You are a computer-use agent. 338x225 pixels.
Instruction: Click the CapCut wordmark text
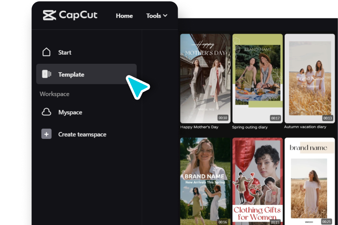coord(78,15)
